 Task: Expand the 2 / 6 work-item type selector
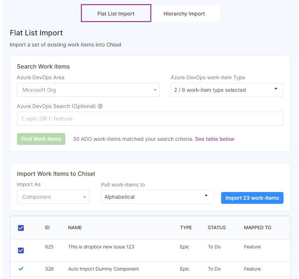pos(227,90)
